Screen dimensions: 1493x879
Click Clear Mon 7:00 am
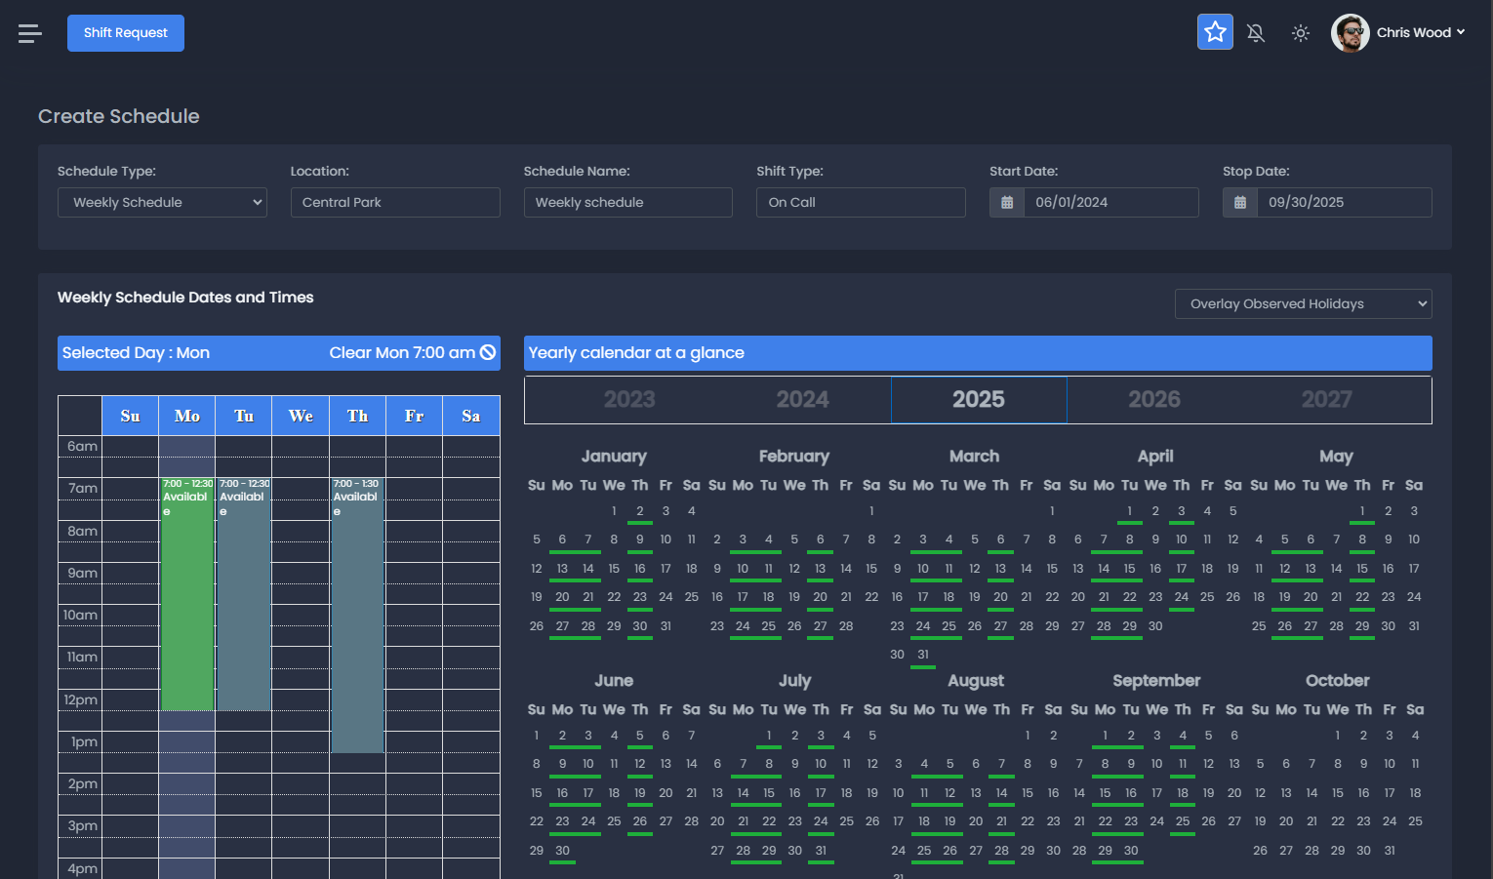coord(402,352)
